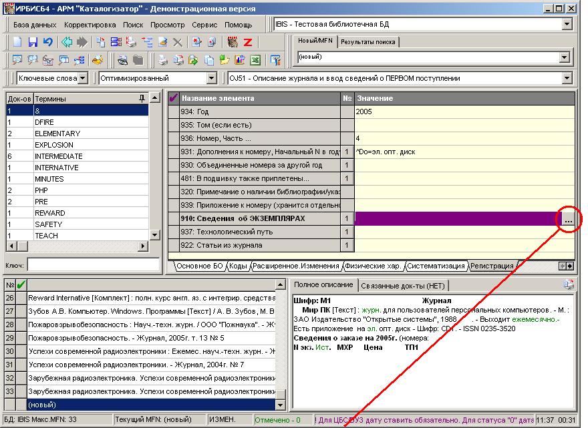This screenshot has height=428, width=588.
Task: Click the eye view icon
Action: point(122,60)
